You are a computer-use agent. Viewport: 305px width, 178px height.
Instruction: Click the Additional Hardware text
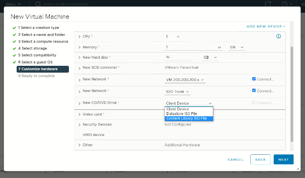pyautogui.click(x=182, y=145)
